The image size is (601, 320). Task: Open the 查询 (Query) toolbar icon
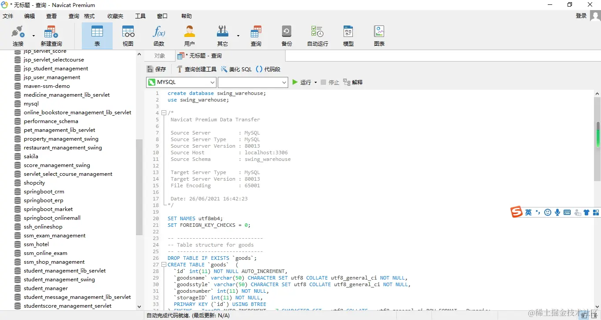click(x=256, y=36)
